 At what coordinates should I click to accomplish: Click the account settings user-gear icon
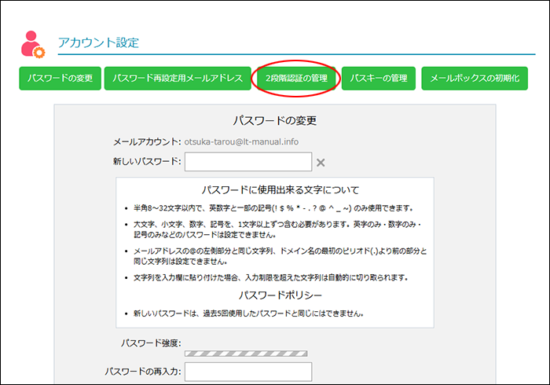coord(33,44)
